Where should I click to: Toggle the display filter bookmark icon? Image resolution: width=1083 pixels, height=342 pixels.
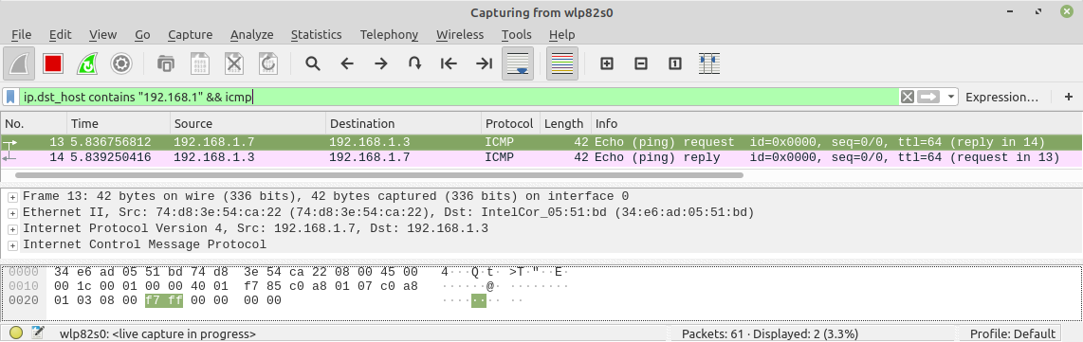click(x=10, y=98)
